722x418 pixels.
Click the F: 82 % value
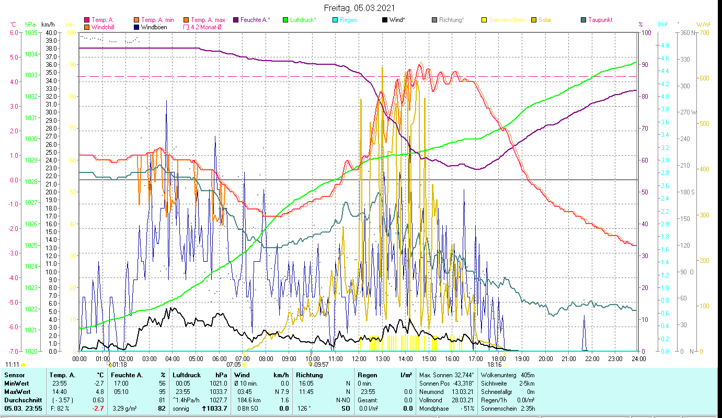pos(59,408)
